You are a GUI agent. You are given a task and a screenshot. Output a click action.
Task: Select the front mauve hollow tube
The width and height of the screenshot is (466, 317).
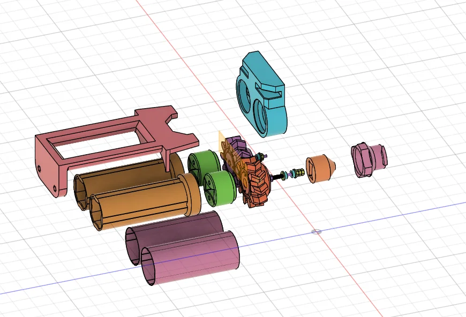(193, 258)
